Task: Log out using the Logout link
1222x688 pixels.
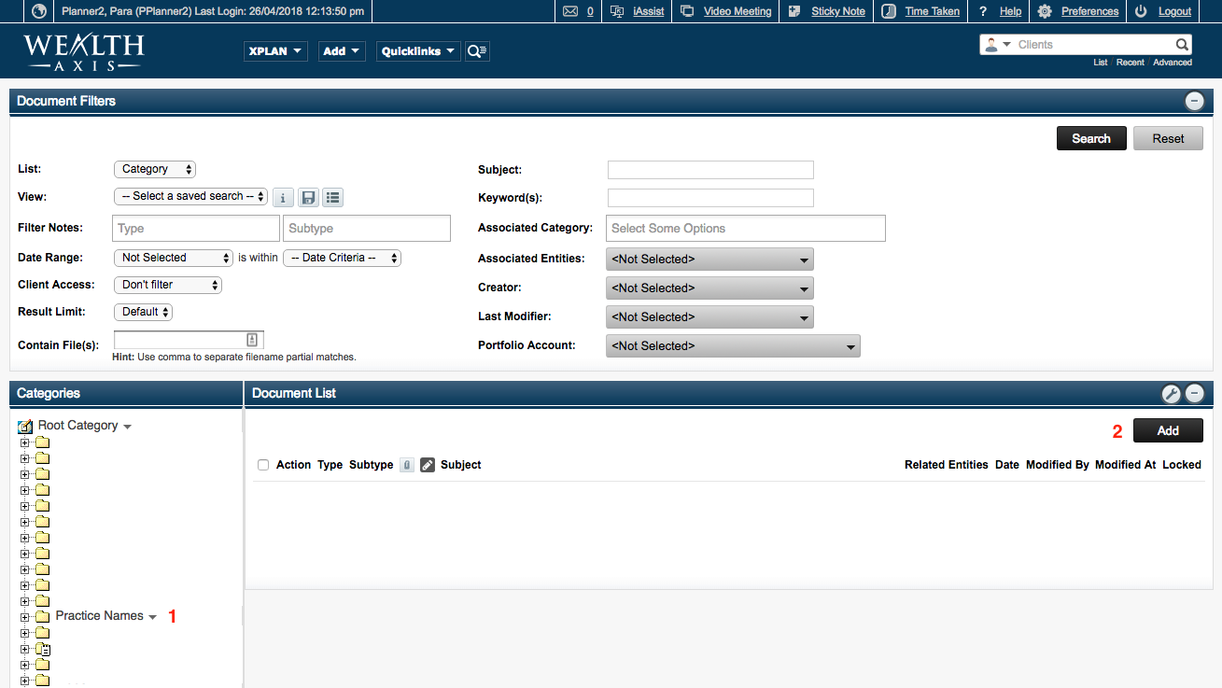Action: tap(1174, 11)
